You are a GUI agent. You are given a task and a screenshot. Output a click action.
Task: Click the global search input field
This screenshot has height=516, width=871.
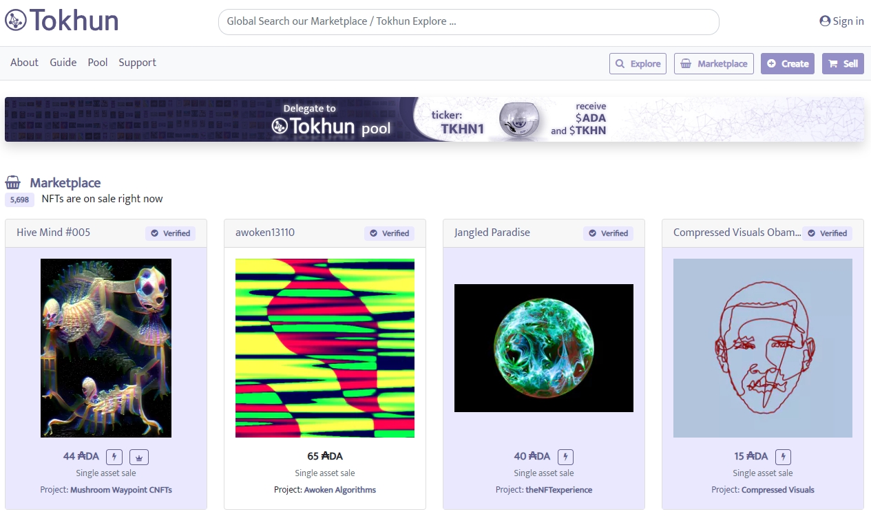tap(468, 21)
